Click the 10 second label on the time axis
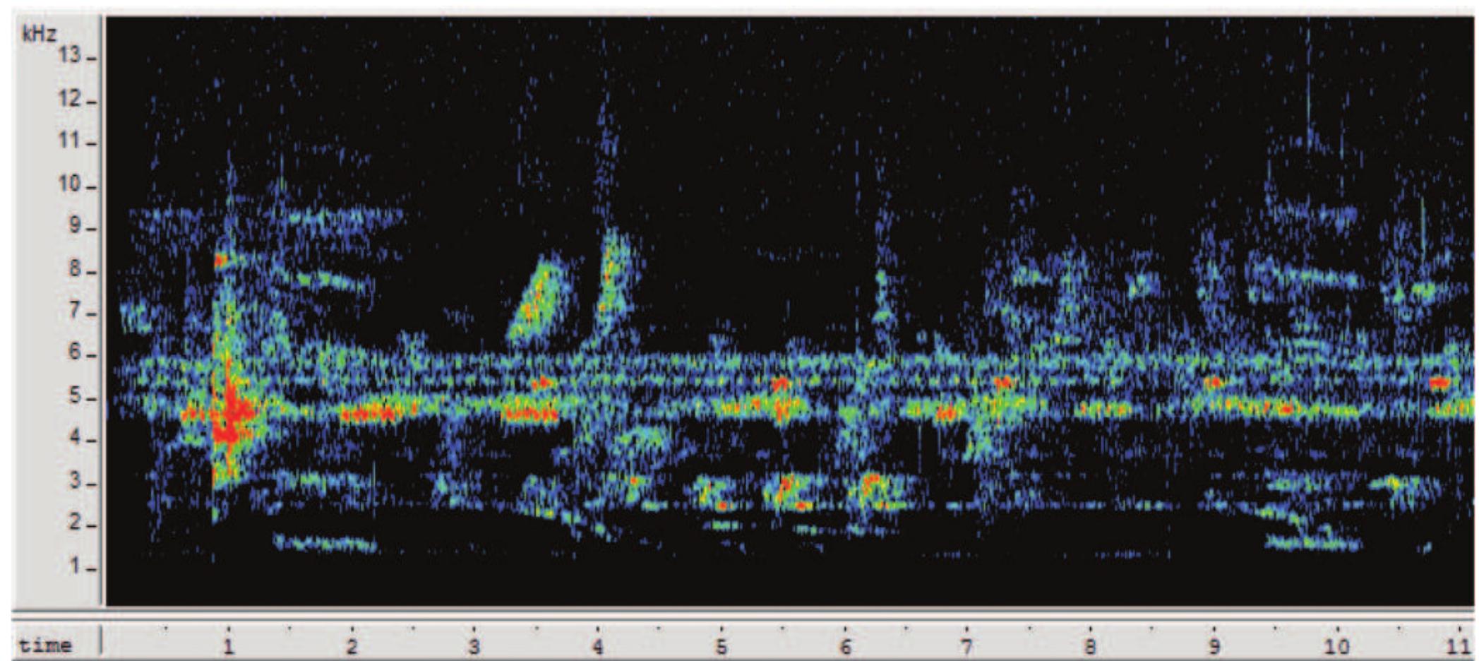1479x661 pixels. click(1336, 645)
